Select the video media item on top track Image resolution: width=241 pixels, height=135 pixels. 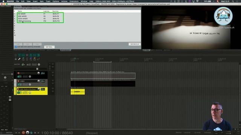[x=103, y=76]
